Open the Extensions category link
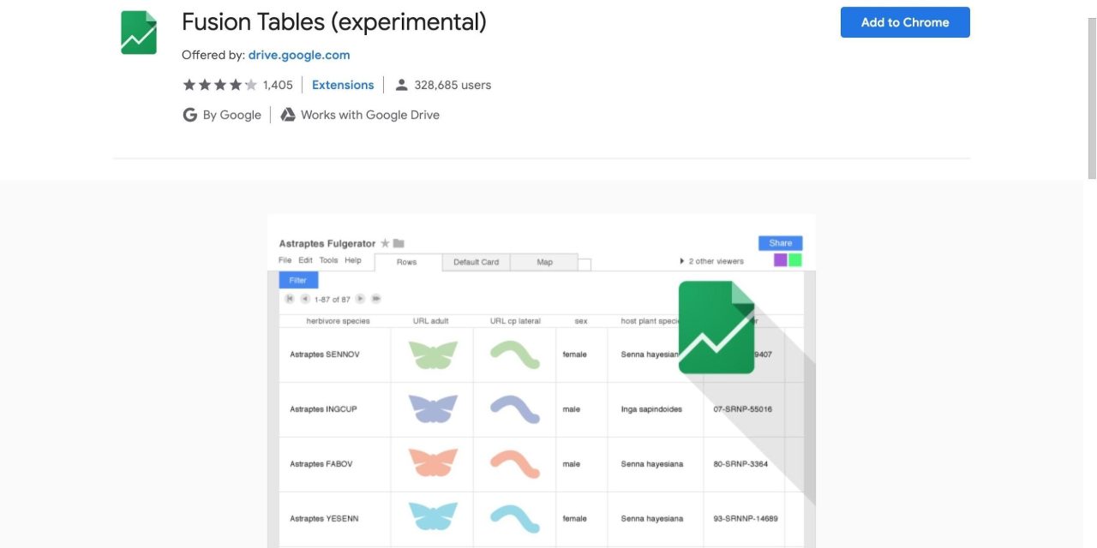1097x548 pixels. (343, 85)
